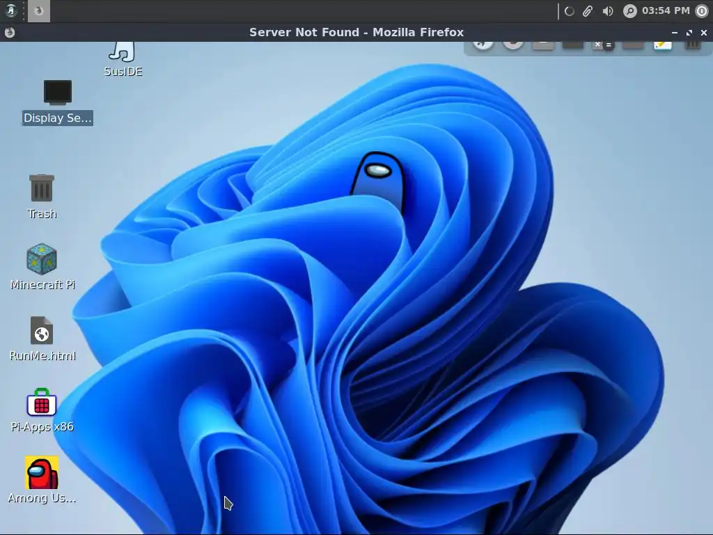This screenshot has width=713, height=535.
Task: Open the SusIDE desktop icon
Action: (x=123, y=60)
